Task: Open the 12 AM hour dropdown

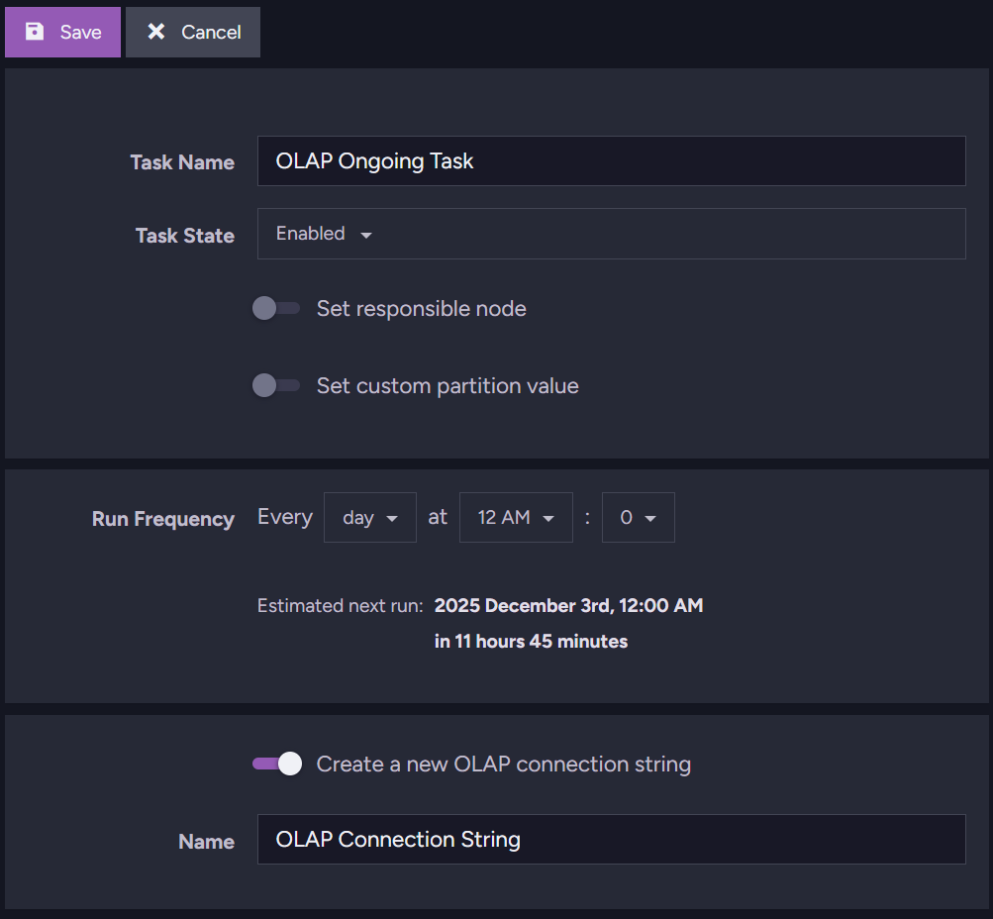Action: pyautogui.click(x=516, y=518)
